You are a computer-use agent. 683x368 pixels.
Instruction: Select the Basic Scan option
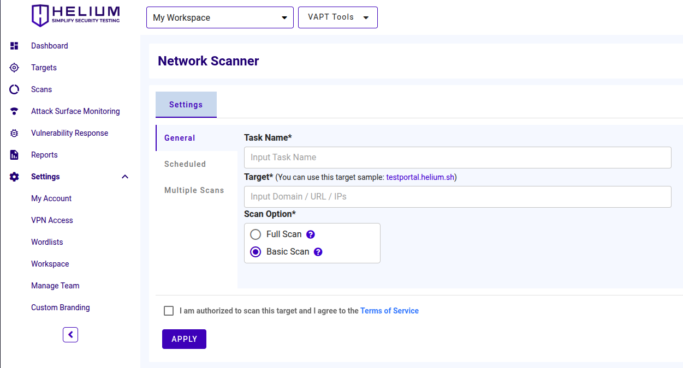(x=255, y=251)
